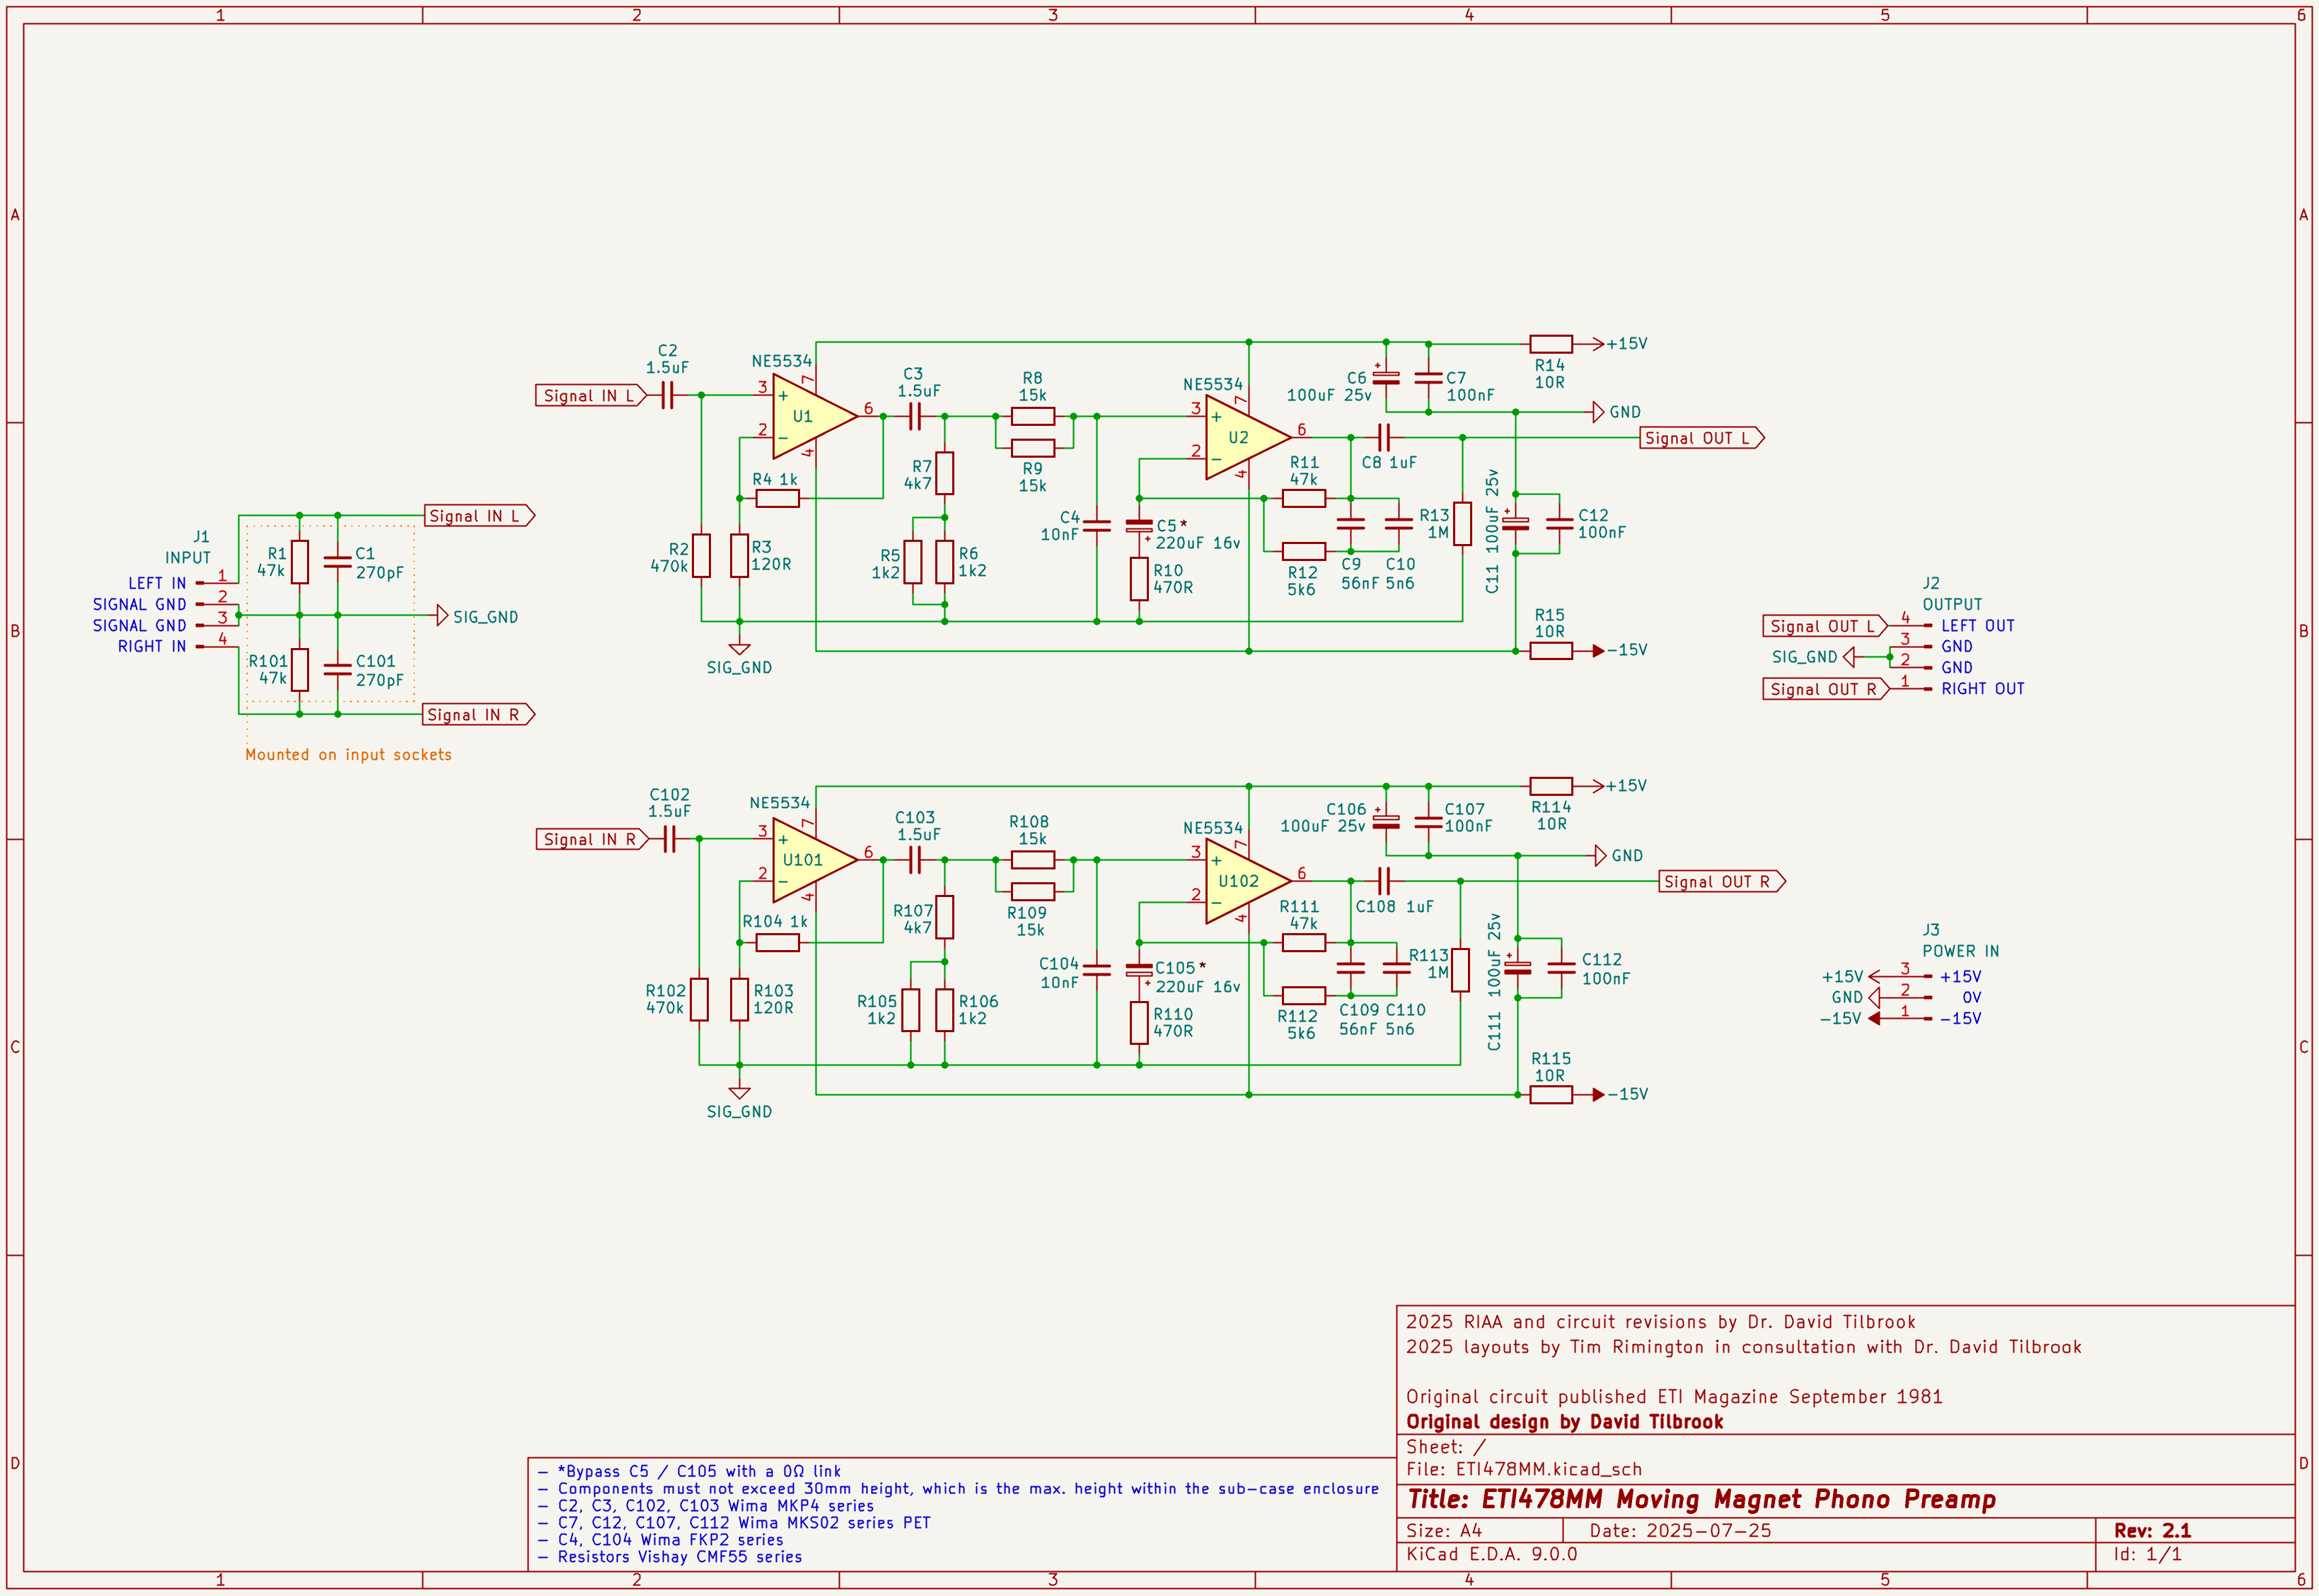Viewport: 2319px width, 1596px height.
Task: Click the U101 op-amp symbol
Action: [x=814, y=860]
